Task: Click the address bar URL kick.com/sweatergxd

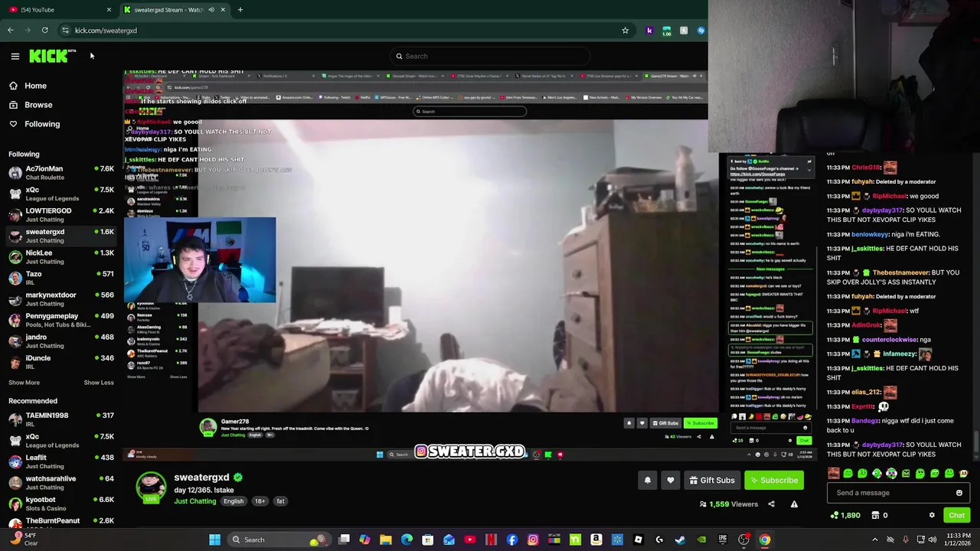Action: pos(106,31)
